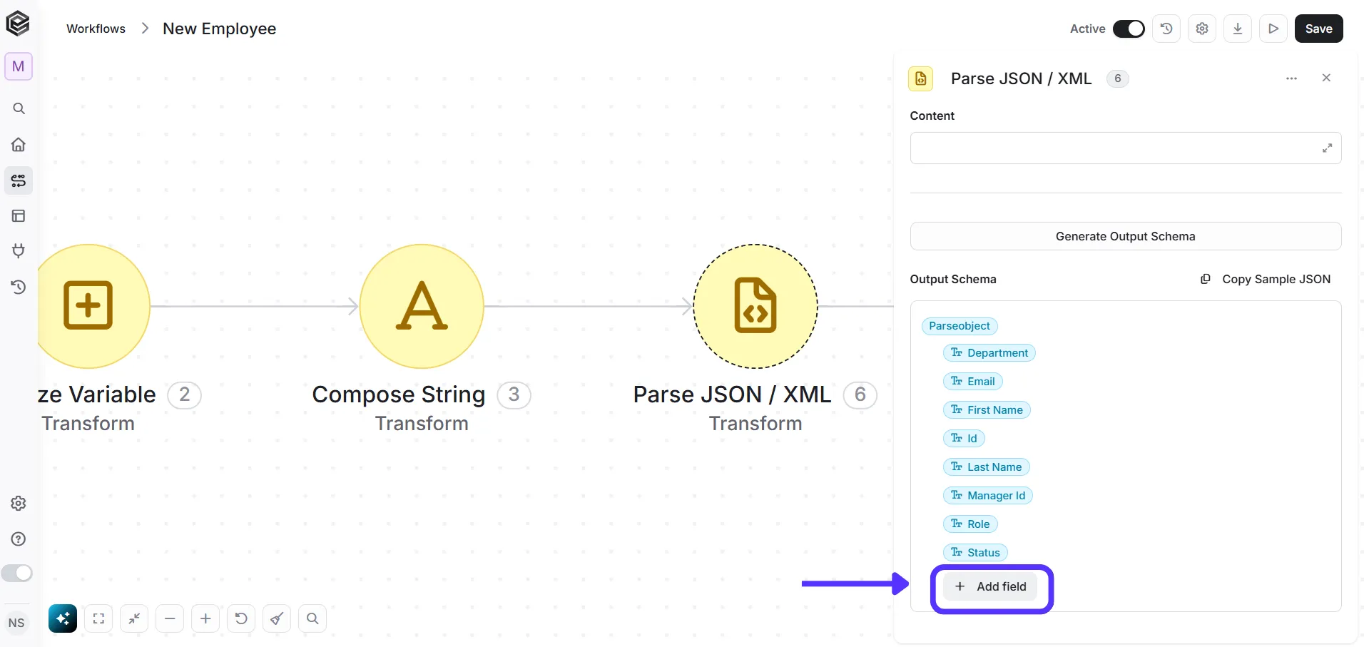Copy Sample JSON
The image size is (1364, 647).
point(1266,279)
